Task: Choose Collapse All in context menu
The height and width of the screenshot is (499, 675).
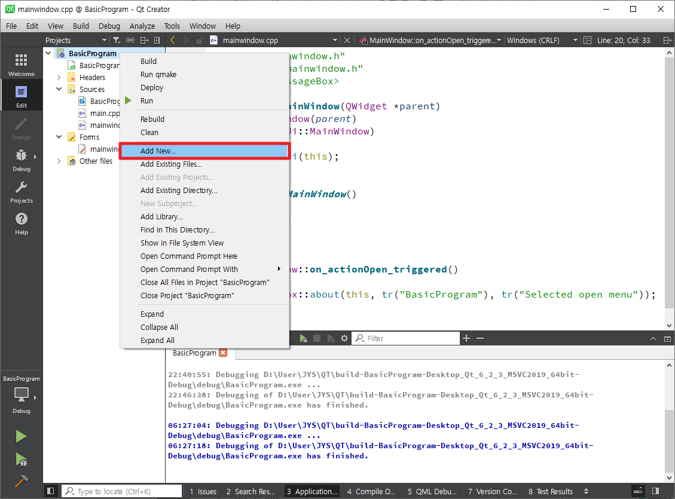Action: 204,327
